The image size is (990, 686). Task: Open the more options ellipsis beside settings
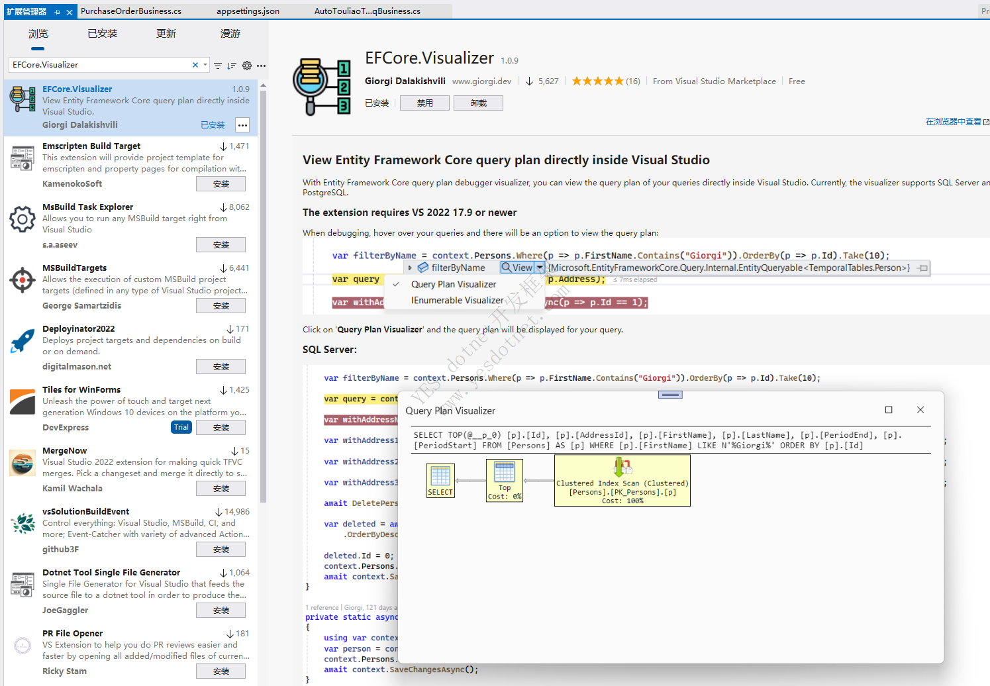262,66
